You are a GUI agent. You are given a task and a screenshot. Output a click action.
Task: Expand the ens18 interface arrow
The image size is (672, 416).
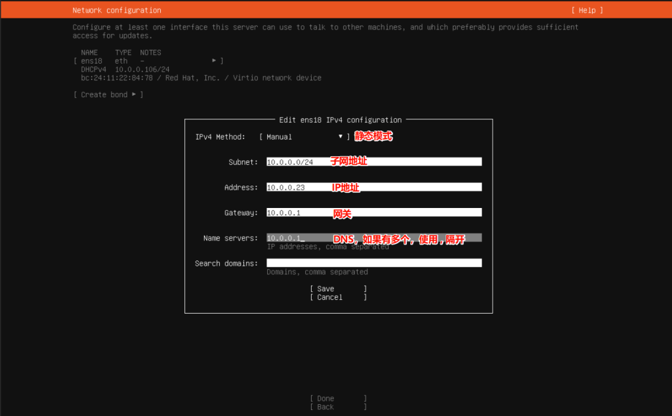click(x=214, y=60)
